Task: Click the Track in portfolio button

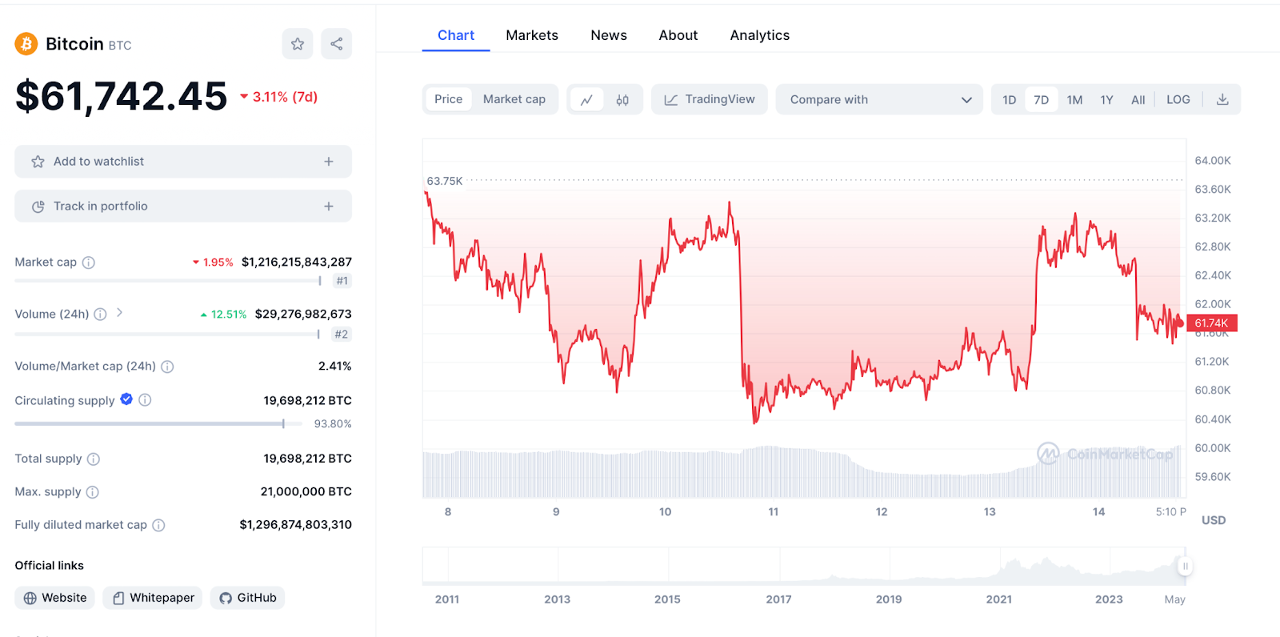Action: [x=183, y=206]
